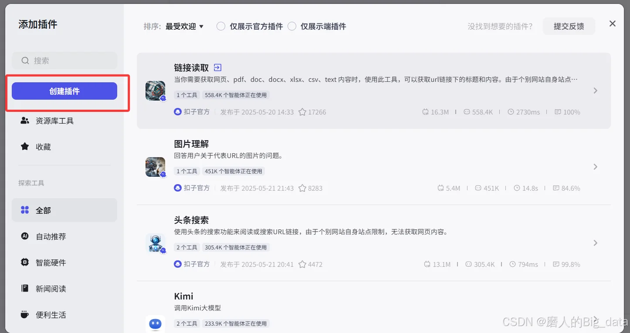
Task: Expand the 图片理解 plugin with its chevron
Action: tap(596, 167)
